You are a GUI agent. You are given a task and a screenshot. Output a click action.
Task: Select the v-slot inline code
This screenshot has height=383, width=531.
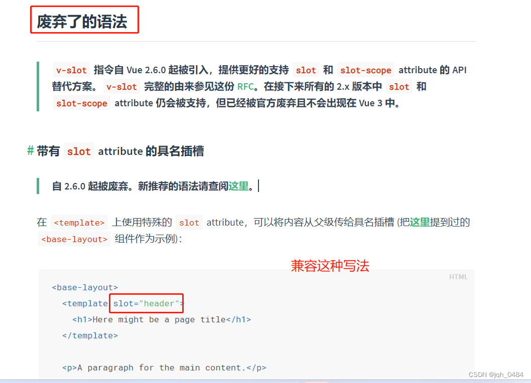tap(71, 70)
